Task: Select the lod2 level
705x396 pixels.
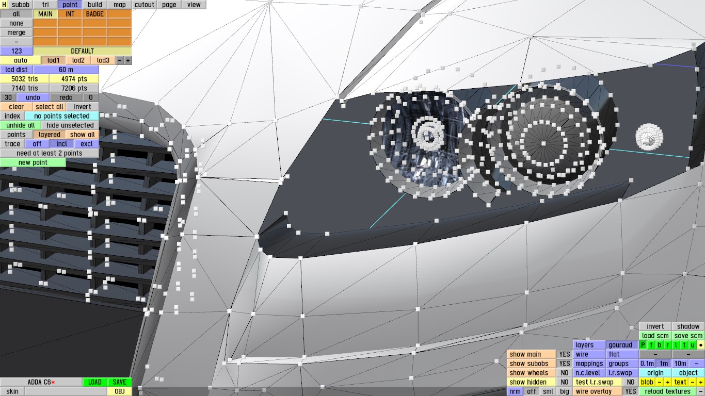Action: click(x=78, y=60)
